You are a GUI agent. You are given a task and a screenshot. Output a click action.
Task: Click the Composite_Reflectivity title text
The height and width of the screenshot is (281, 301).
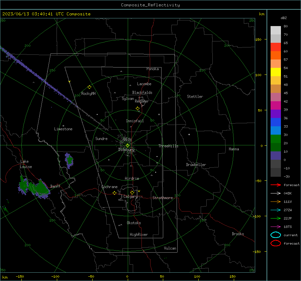(150, 5)
